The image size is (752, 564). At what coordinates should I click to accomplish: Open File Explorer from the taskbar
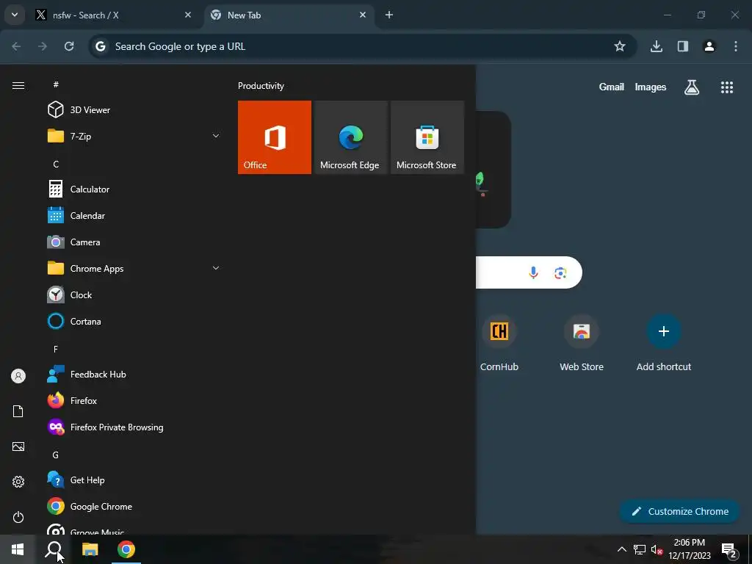[x=90, y=549]
